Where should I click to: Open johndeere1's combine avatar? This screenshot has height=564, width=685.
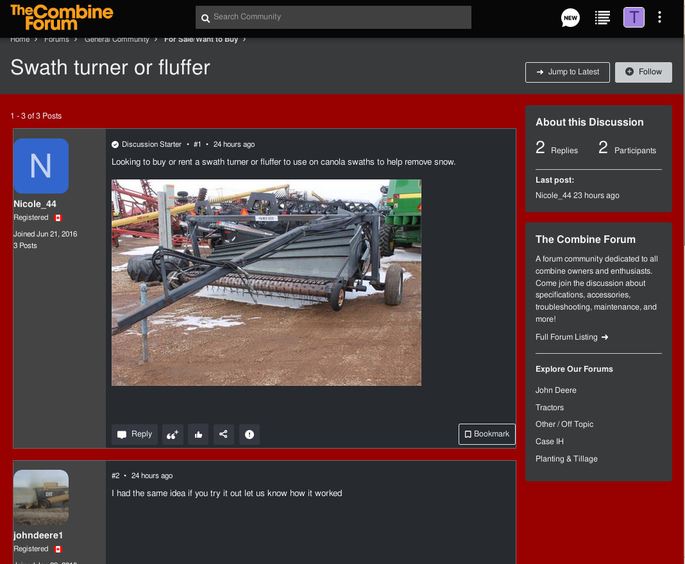click(41, 497)
